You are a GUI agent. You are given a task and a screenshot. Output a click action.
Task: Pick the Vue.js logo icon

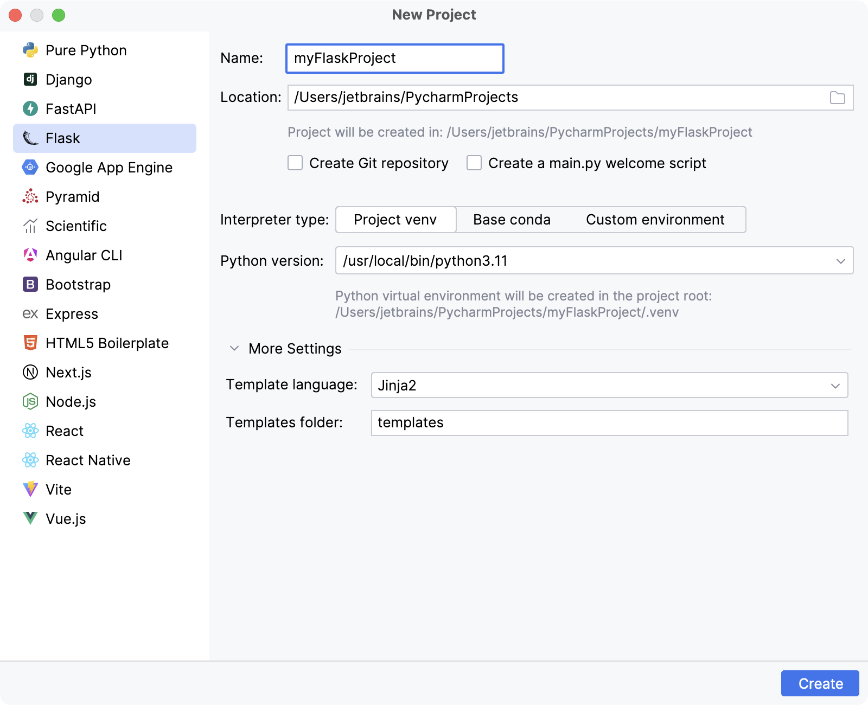coord(30,519)
